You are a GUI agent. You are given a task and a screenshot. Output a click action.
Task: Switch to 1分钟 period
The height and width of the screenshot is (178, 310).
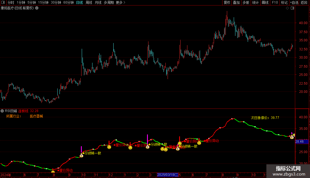(21, 2)
